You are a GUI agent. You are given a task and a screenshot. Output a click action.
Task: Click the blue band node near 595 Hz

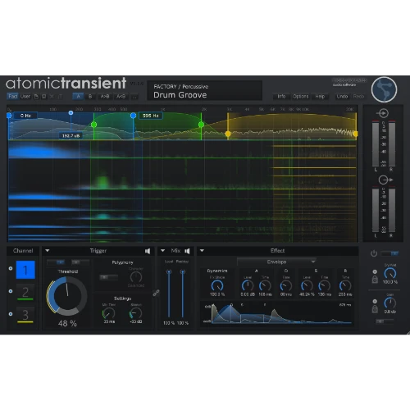click(x=133, y=116)
